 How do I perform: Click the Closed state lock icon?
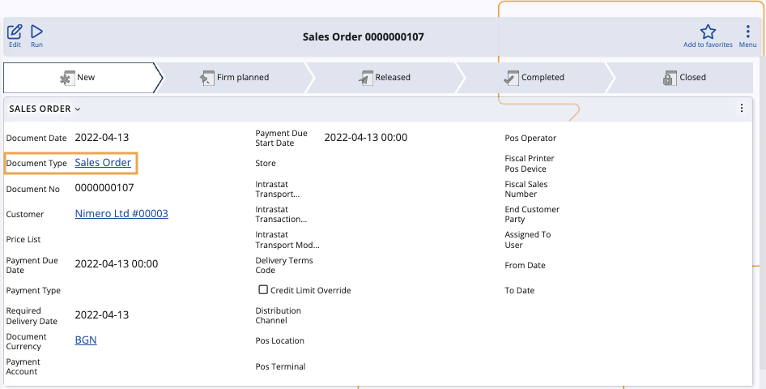tap(669, 78)
